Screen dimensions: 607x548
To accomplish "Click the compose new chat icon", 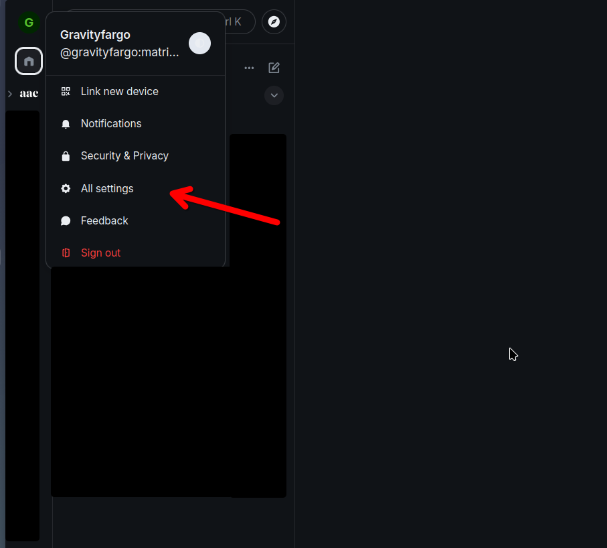I will coord(274,68).
